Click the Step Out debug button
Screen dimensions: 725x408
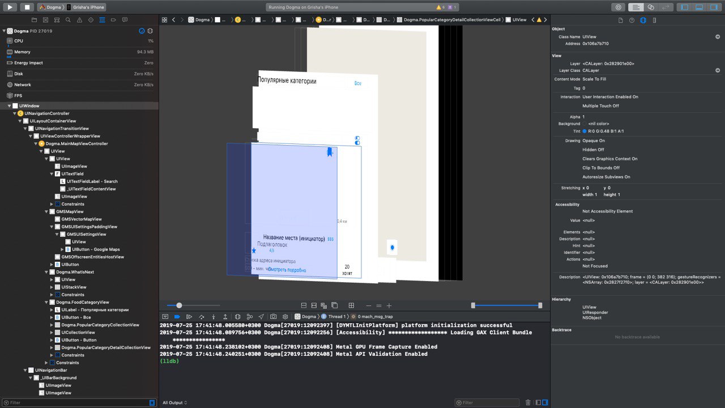coord(225,316)
